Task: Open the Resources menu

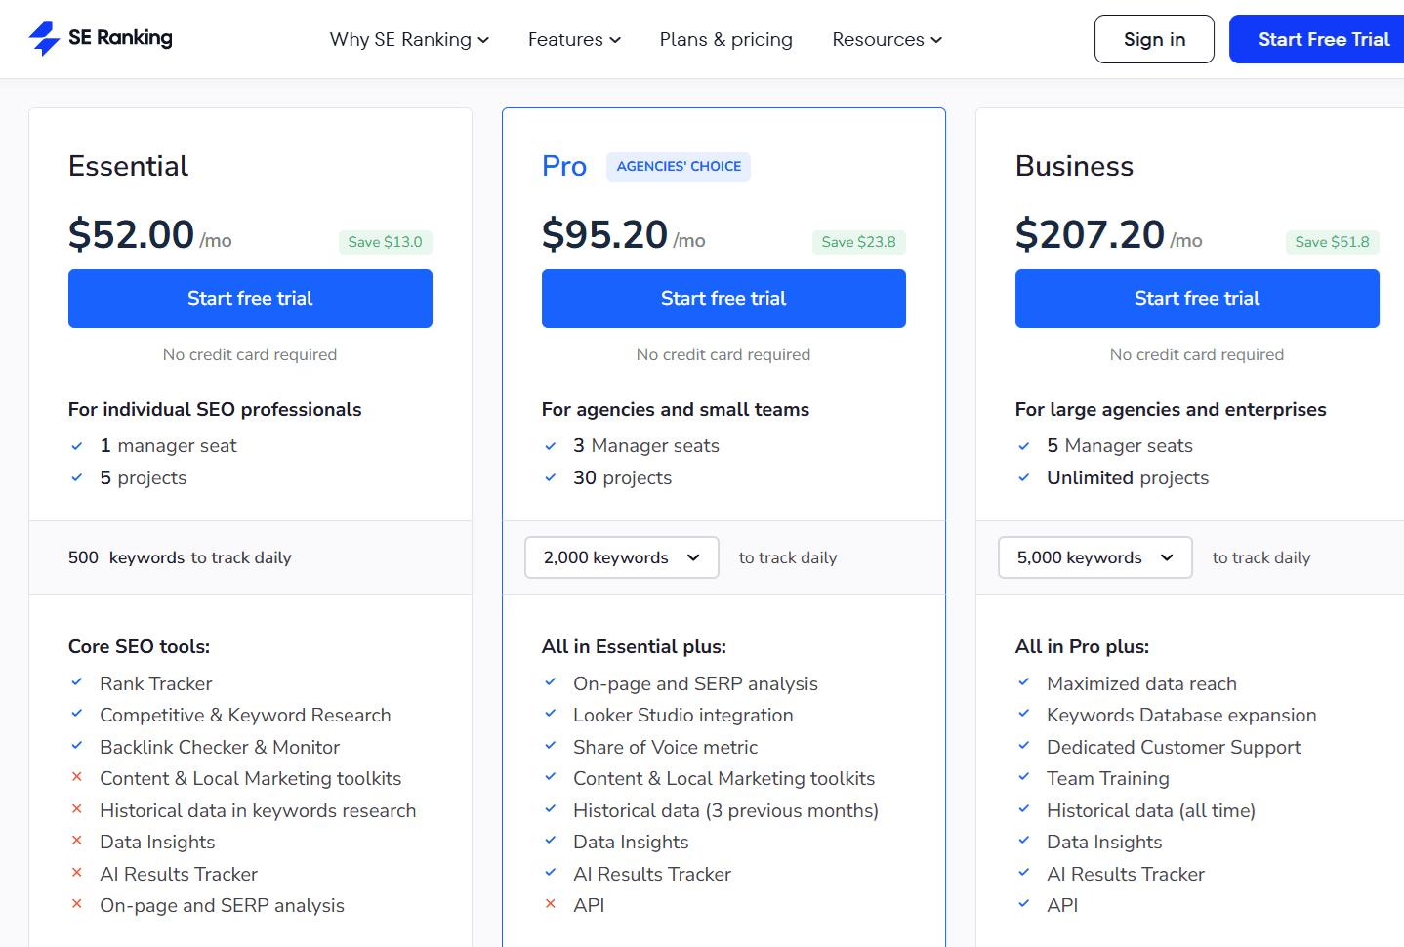Action: pos(887,39)
